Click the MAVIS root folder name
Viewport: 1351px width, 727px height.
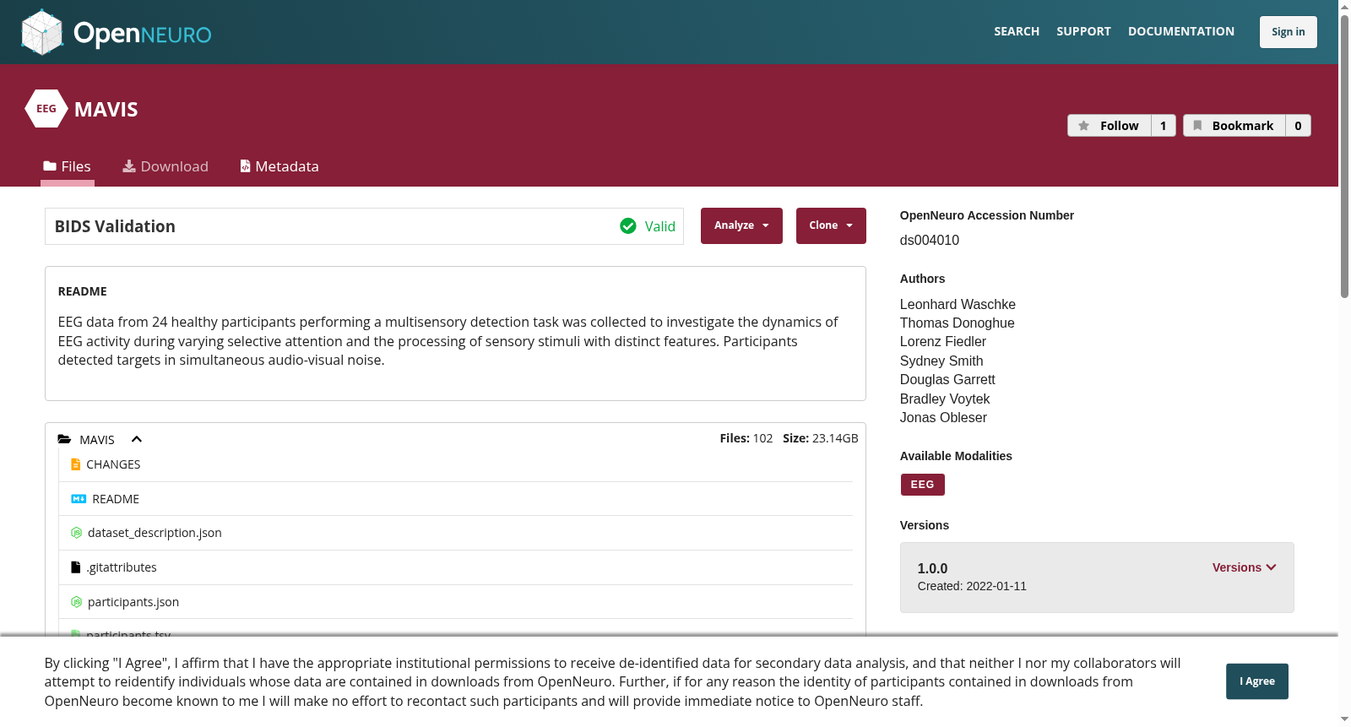[97, 440]
